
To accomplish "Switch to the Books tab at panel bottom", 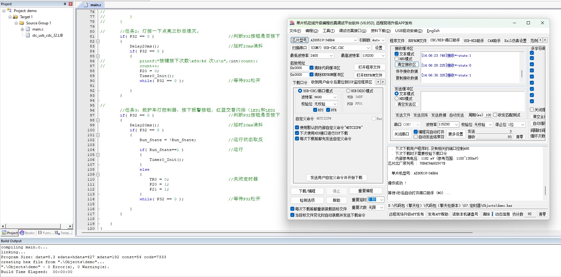I will point(27,233).
